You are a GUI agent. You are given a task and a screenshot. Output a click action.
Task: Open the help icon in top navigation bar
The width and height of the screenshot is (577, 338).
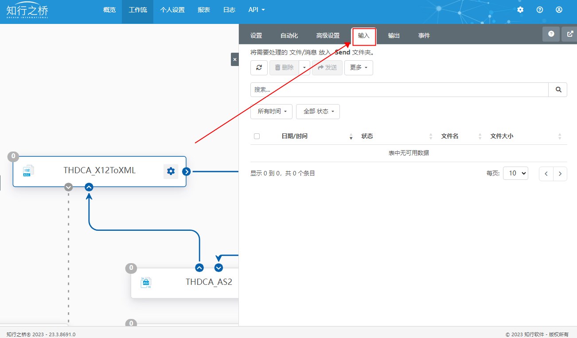[x=539, y=10]
